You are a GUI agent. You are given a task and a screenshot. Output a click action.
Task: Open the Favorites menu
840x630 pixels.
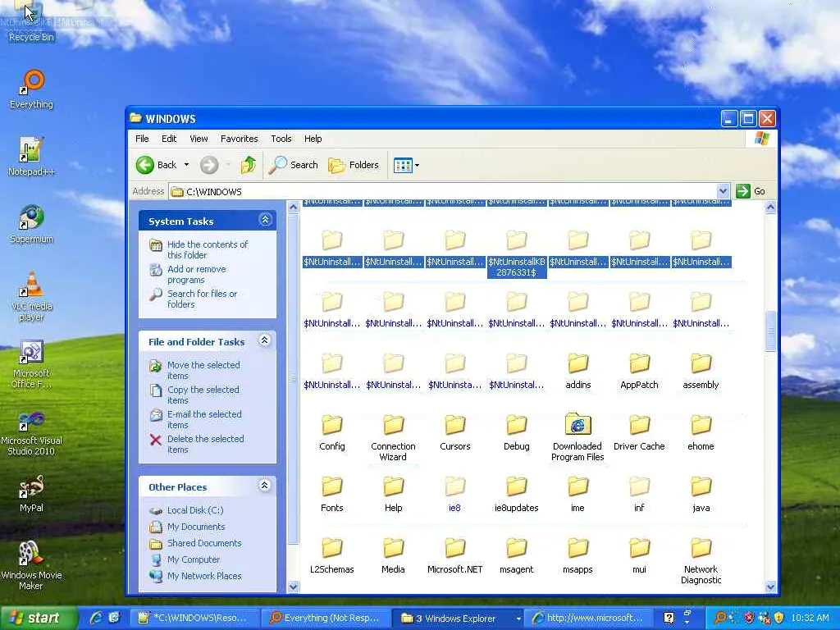[239, 139]
